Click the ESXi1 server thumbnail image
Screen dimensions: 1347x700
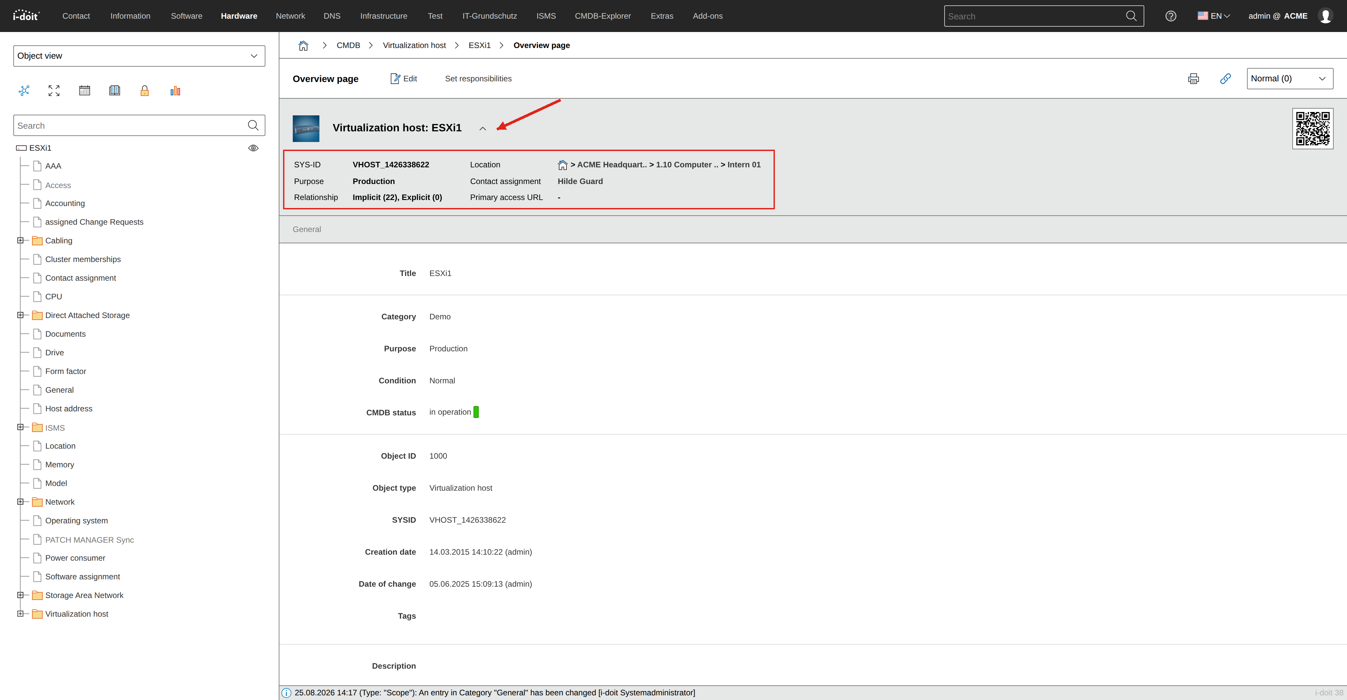pos(306,129)
